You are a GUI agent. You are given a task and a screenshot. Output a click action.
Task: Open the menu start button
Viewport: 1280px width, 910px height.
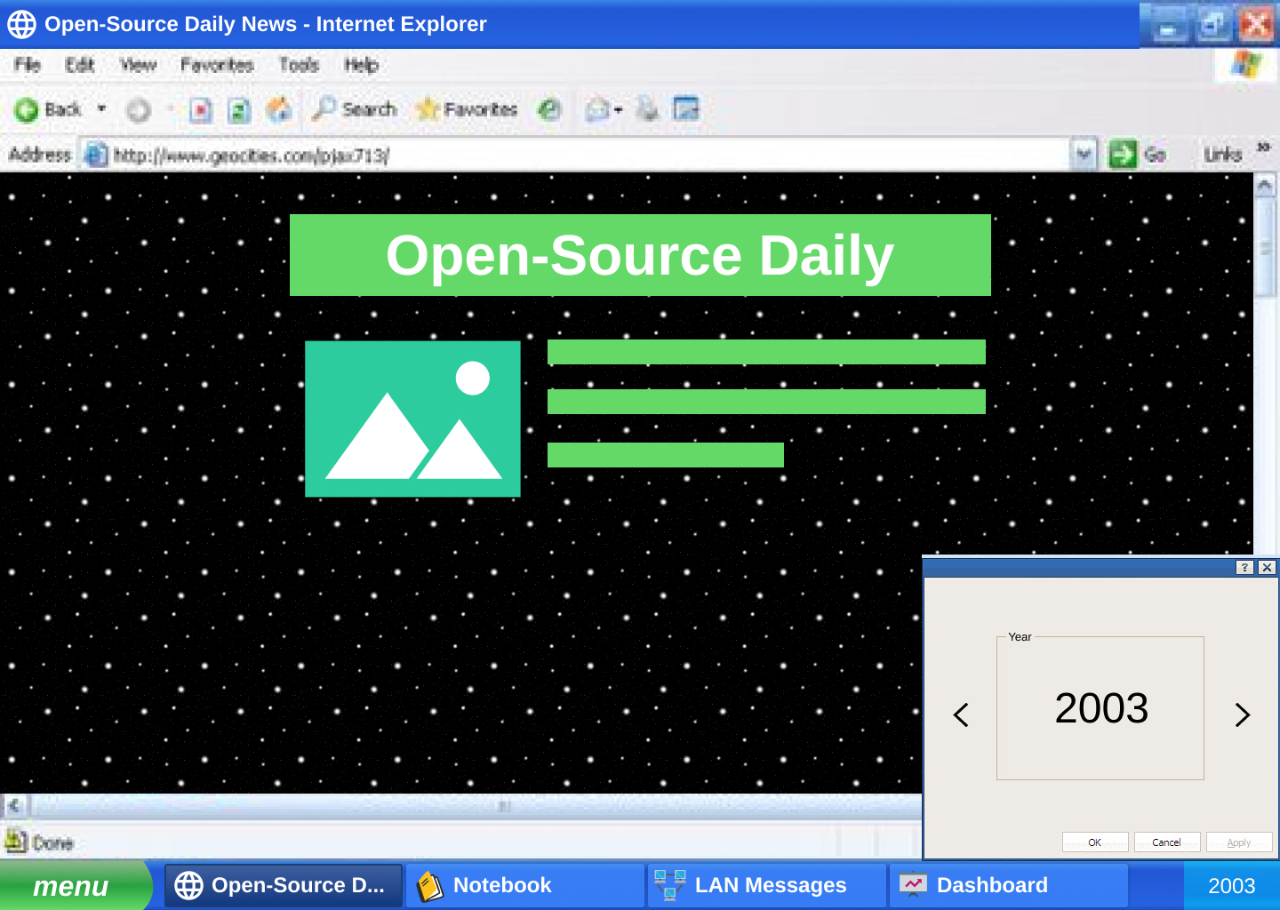point(75,886)
